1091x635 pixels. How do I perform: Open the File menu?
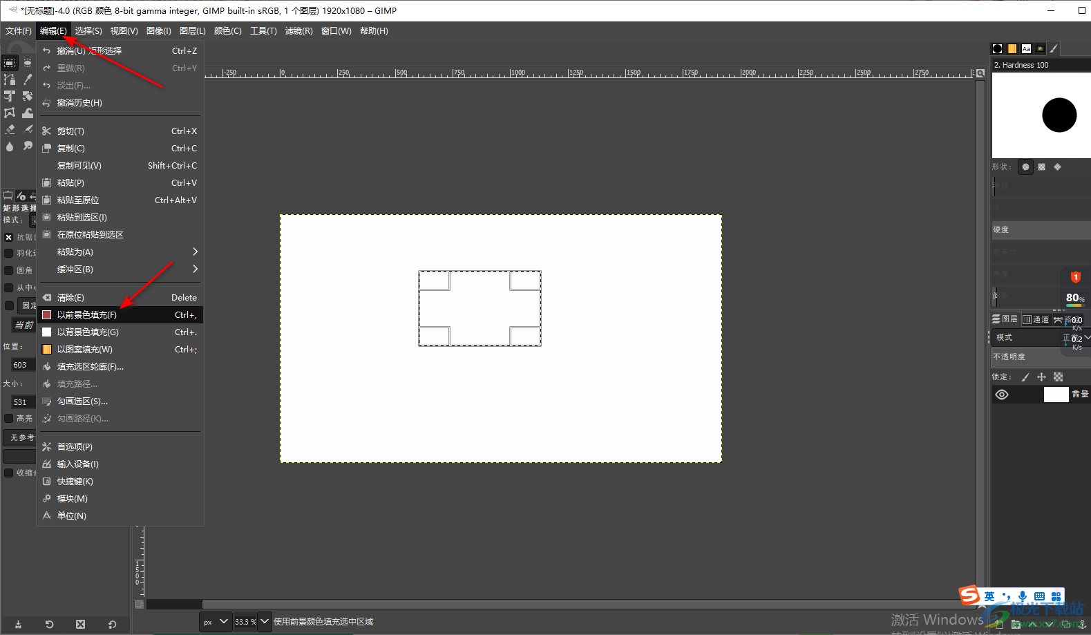tap(18, 31)
